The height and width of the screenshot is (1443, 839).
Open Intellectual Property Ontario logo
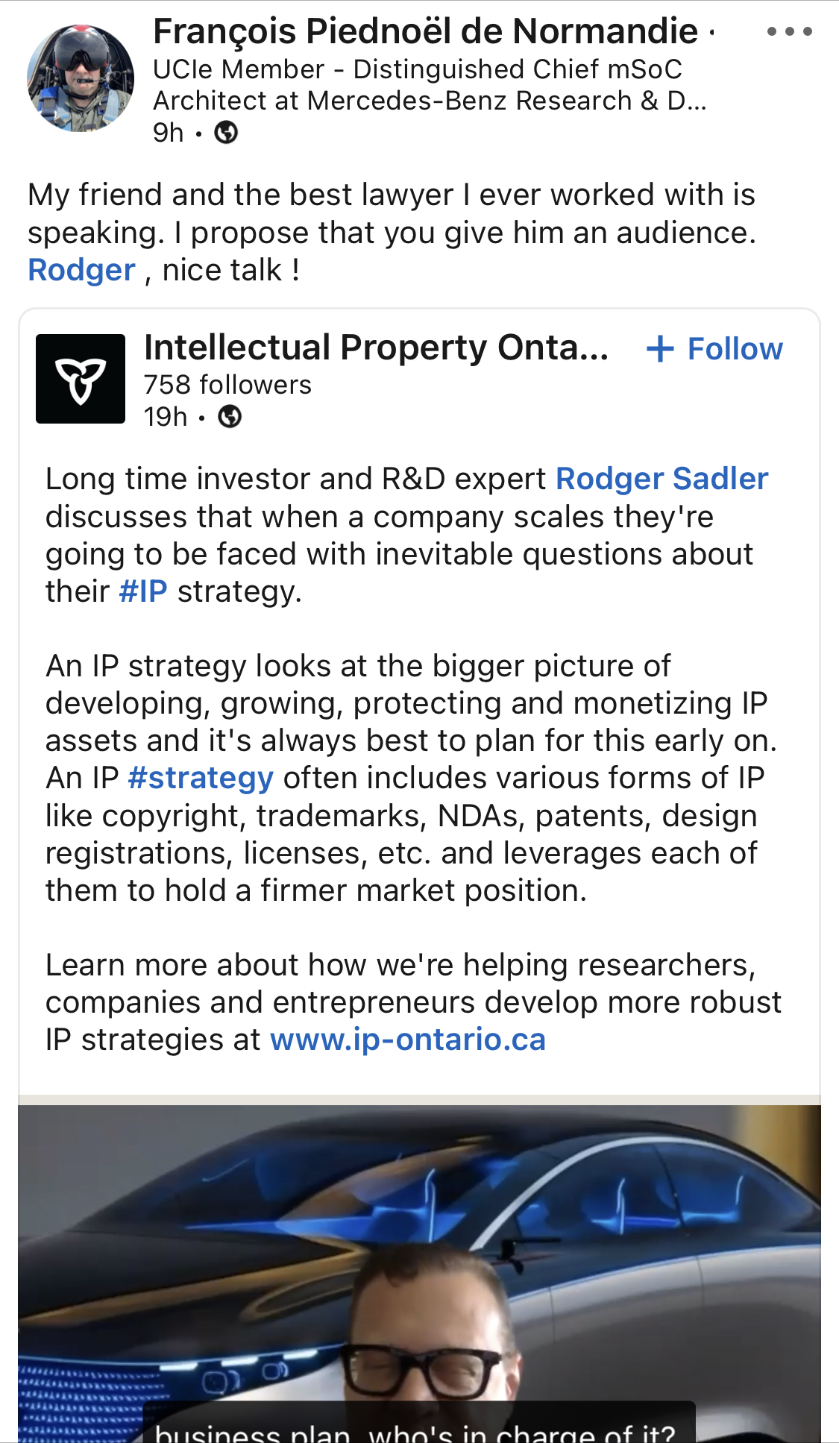[81, 379]
